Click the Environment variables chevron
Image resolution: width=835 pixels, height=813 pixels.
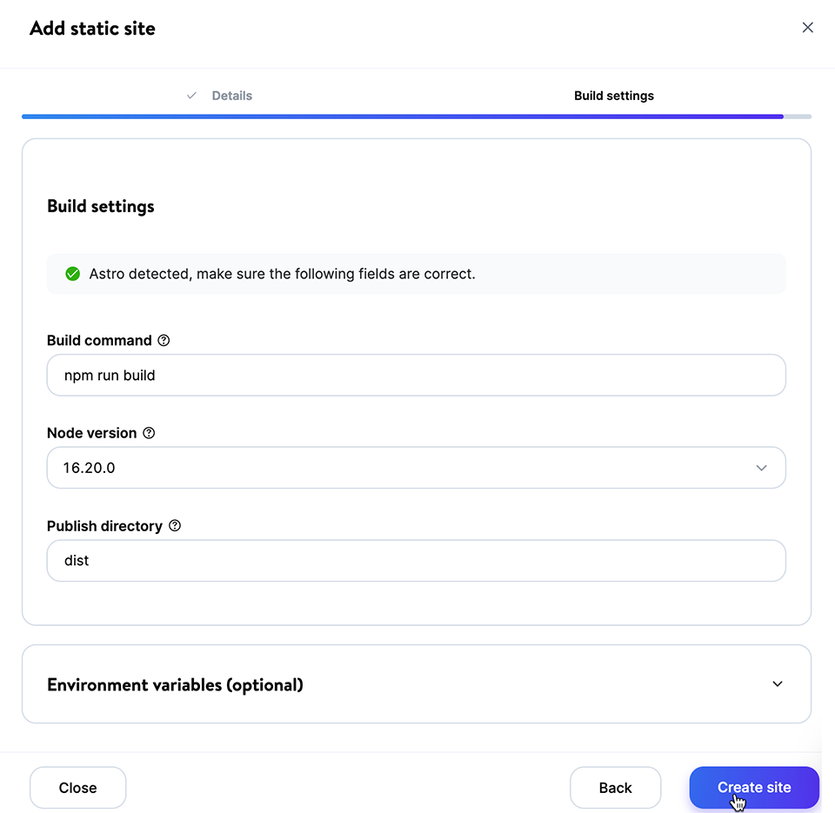pyautogui.click(x=778, y=684)
